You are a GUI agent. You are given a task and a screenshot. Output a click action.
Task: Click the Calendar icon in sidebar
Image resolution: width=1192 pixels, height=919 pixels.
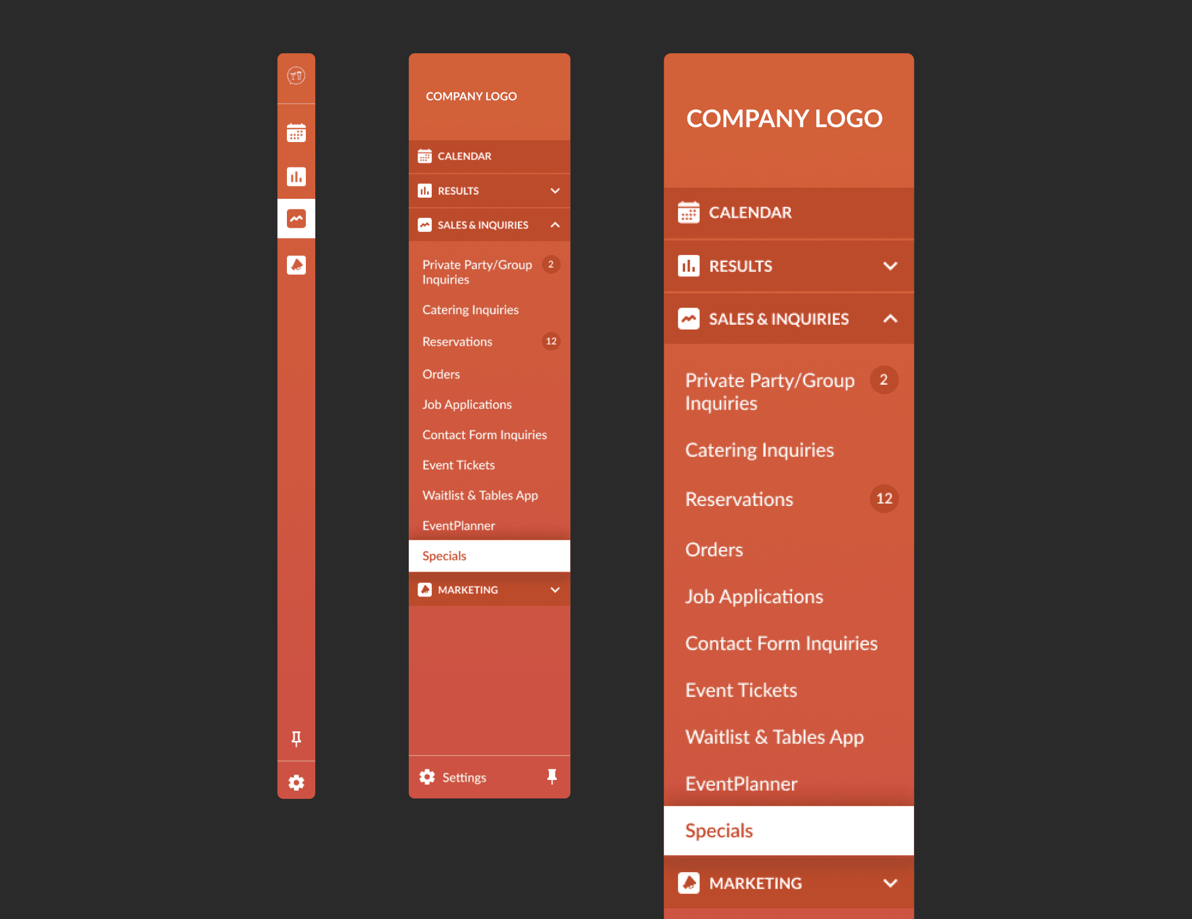[x=298, y=133]
